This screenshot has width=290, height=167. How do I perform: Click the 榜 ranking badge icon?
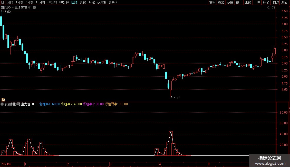3,100
